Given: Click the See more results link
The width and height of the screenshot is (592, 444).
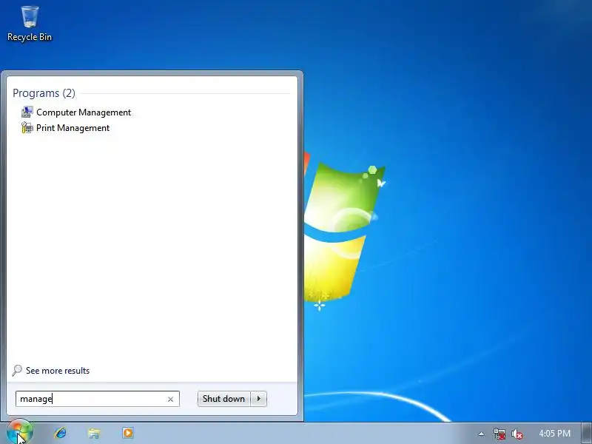Looking at the screenshot, I should coord(58,371).
